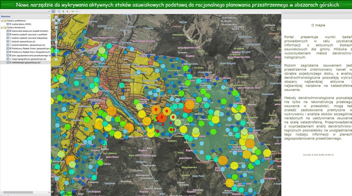The image size is (352, 196).
Task: Click the Warstwy tematyczne folder icon
Action: 4,27
